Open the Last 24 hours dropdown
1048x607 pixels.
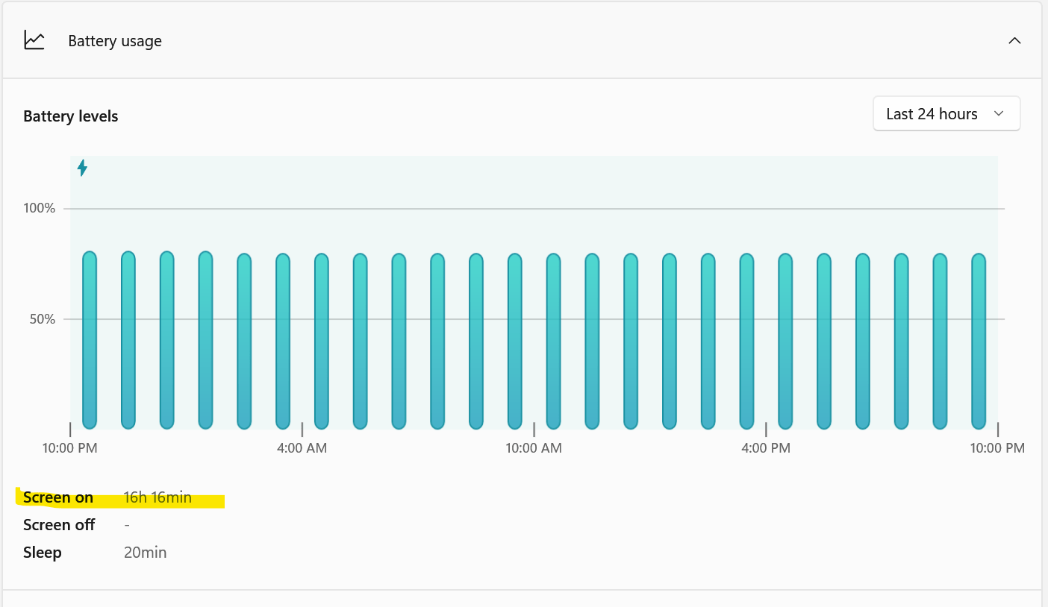click(x=946, y=113)
